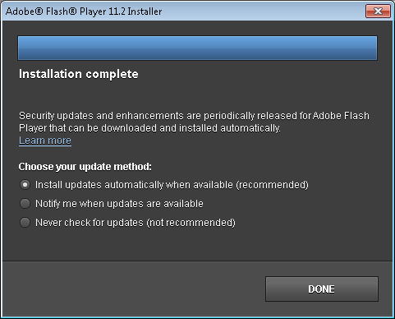Click the 'Installation complete' heading
The image size is (395, 319).
[x=79, y=74]
